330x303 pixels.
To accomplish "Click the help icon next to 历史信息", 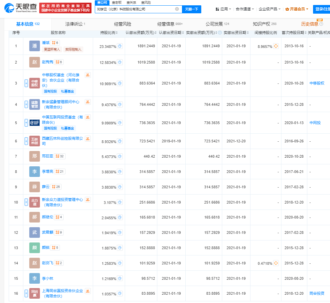I will click(x=321, y=24).
